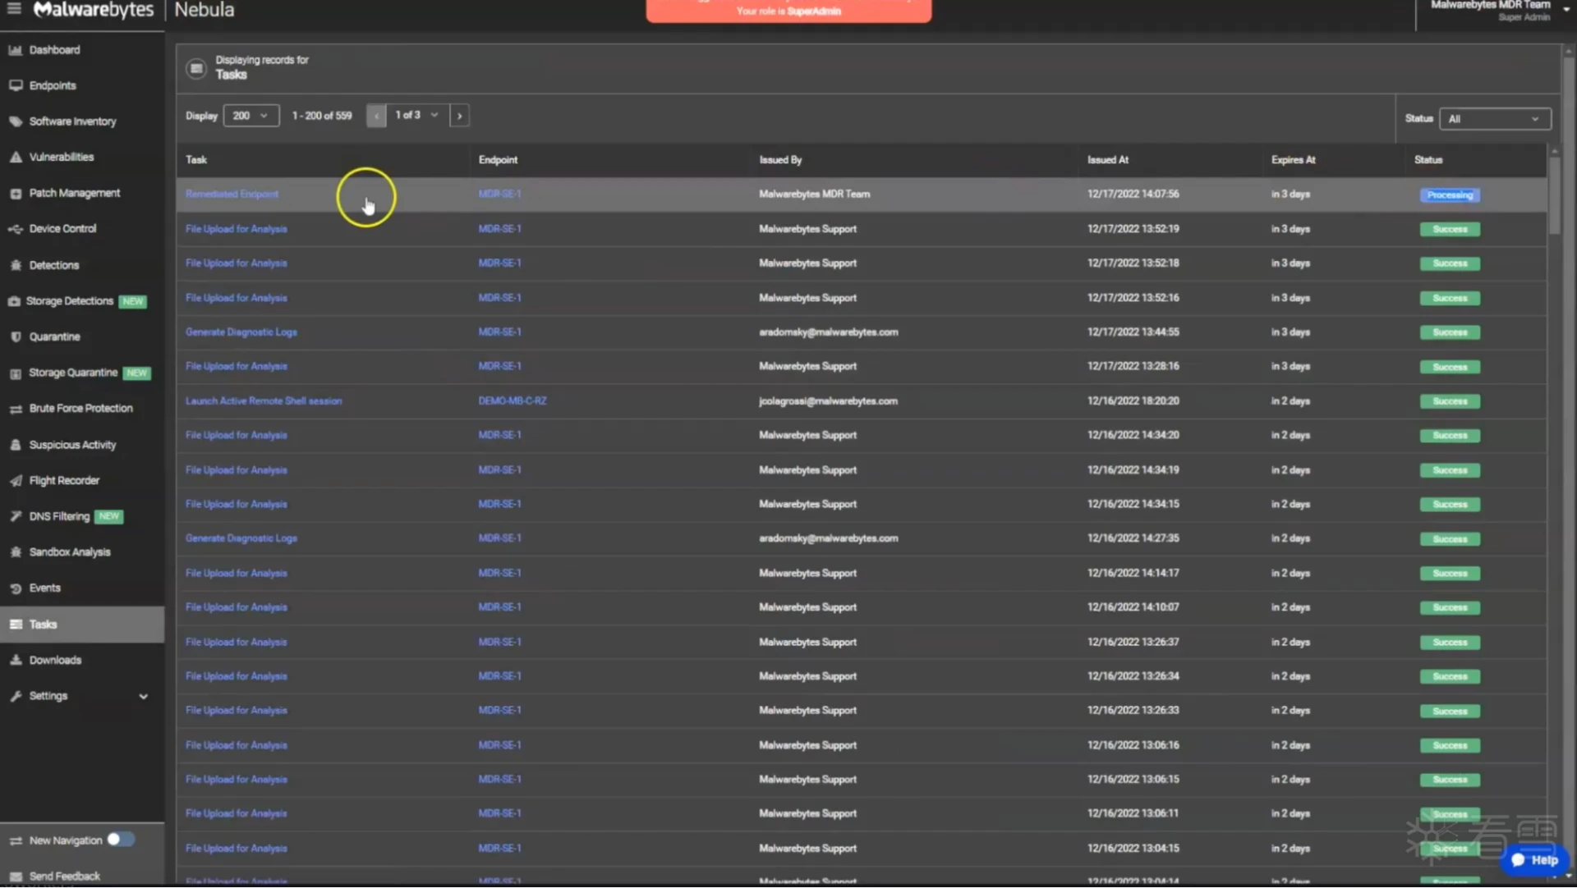
Task: Open the Status All filter dropdown
Action: point(1494,119)
